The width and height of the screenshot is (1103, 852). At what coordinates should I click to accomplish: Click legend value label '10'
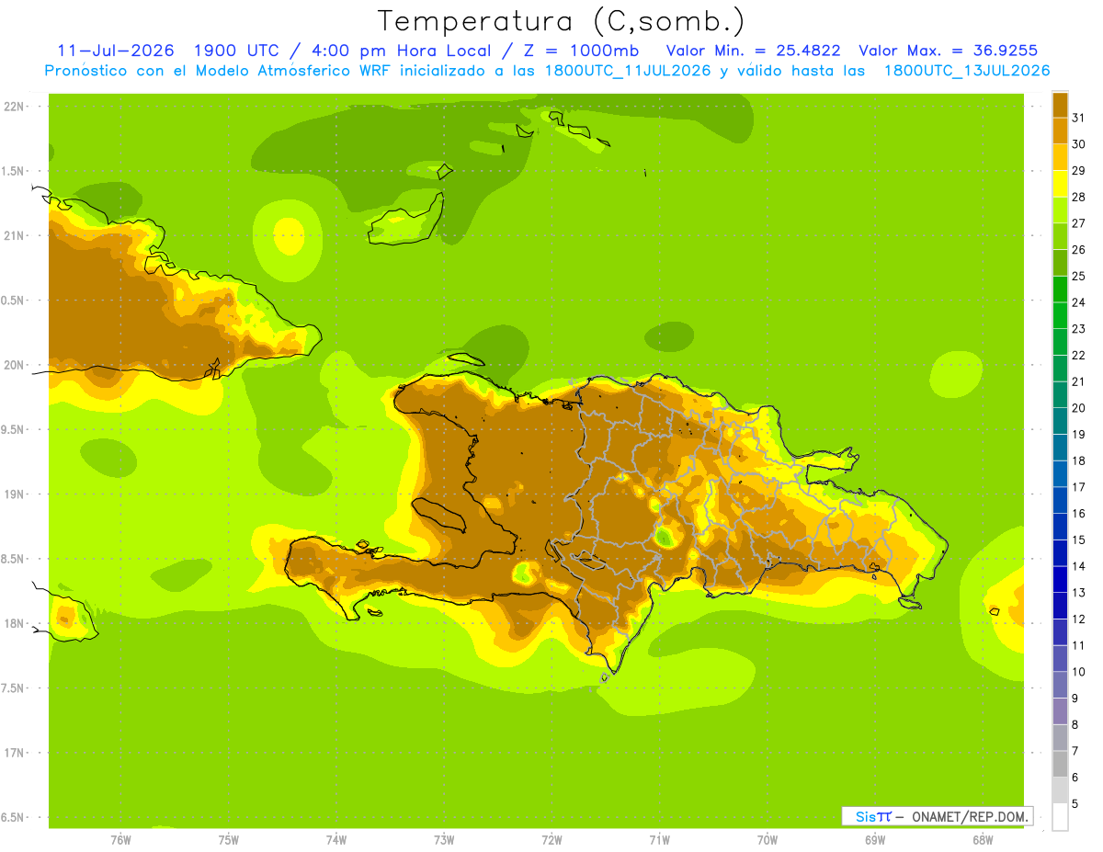point(1079,672)
